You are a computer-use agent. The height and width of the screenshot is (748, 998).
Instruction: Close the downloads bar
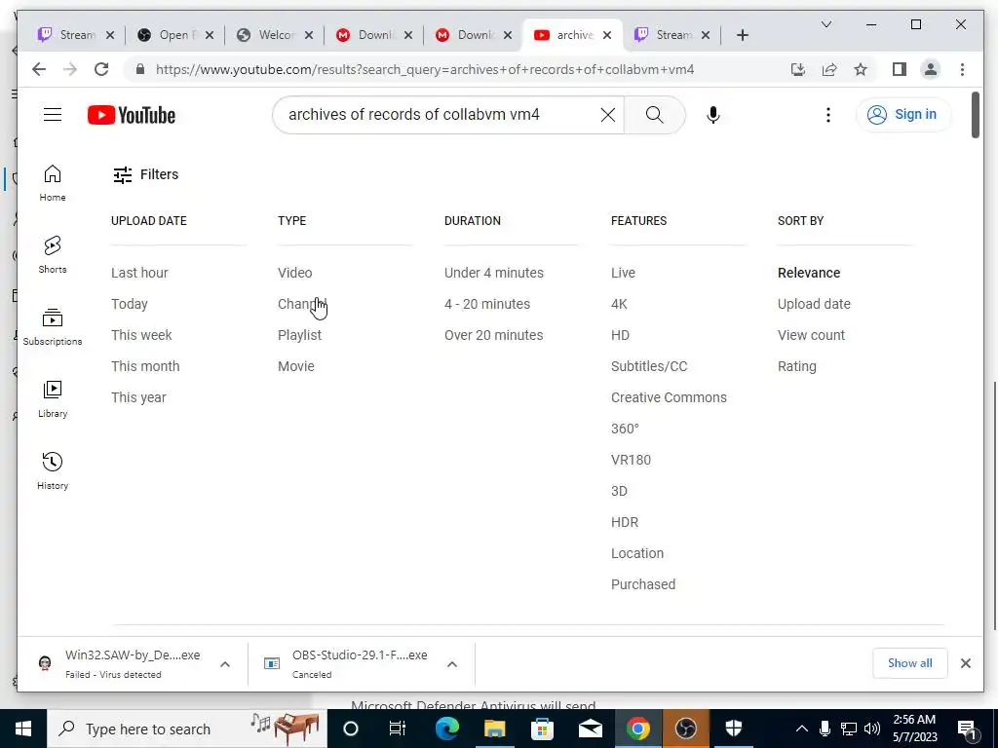(x=966, y=663)
